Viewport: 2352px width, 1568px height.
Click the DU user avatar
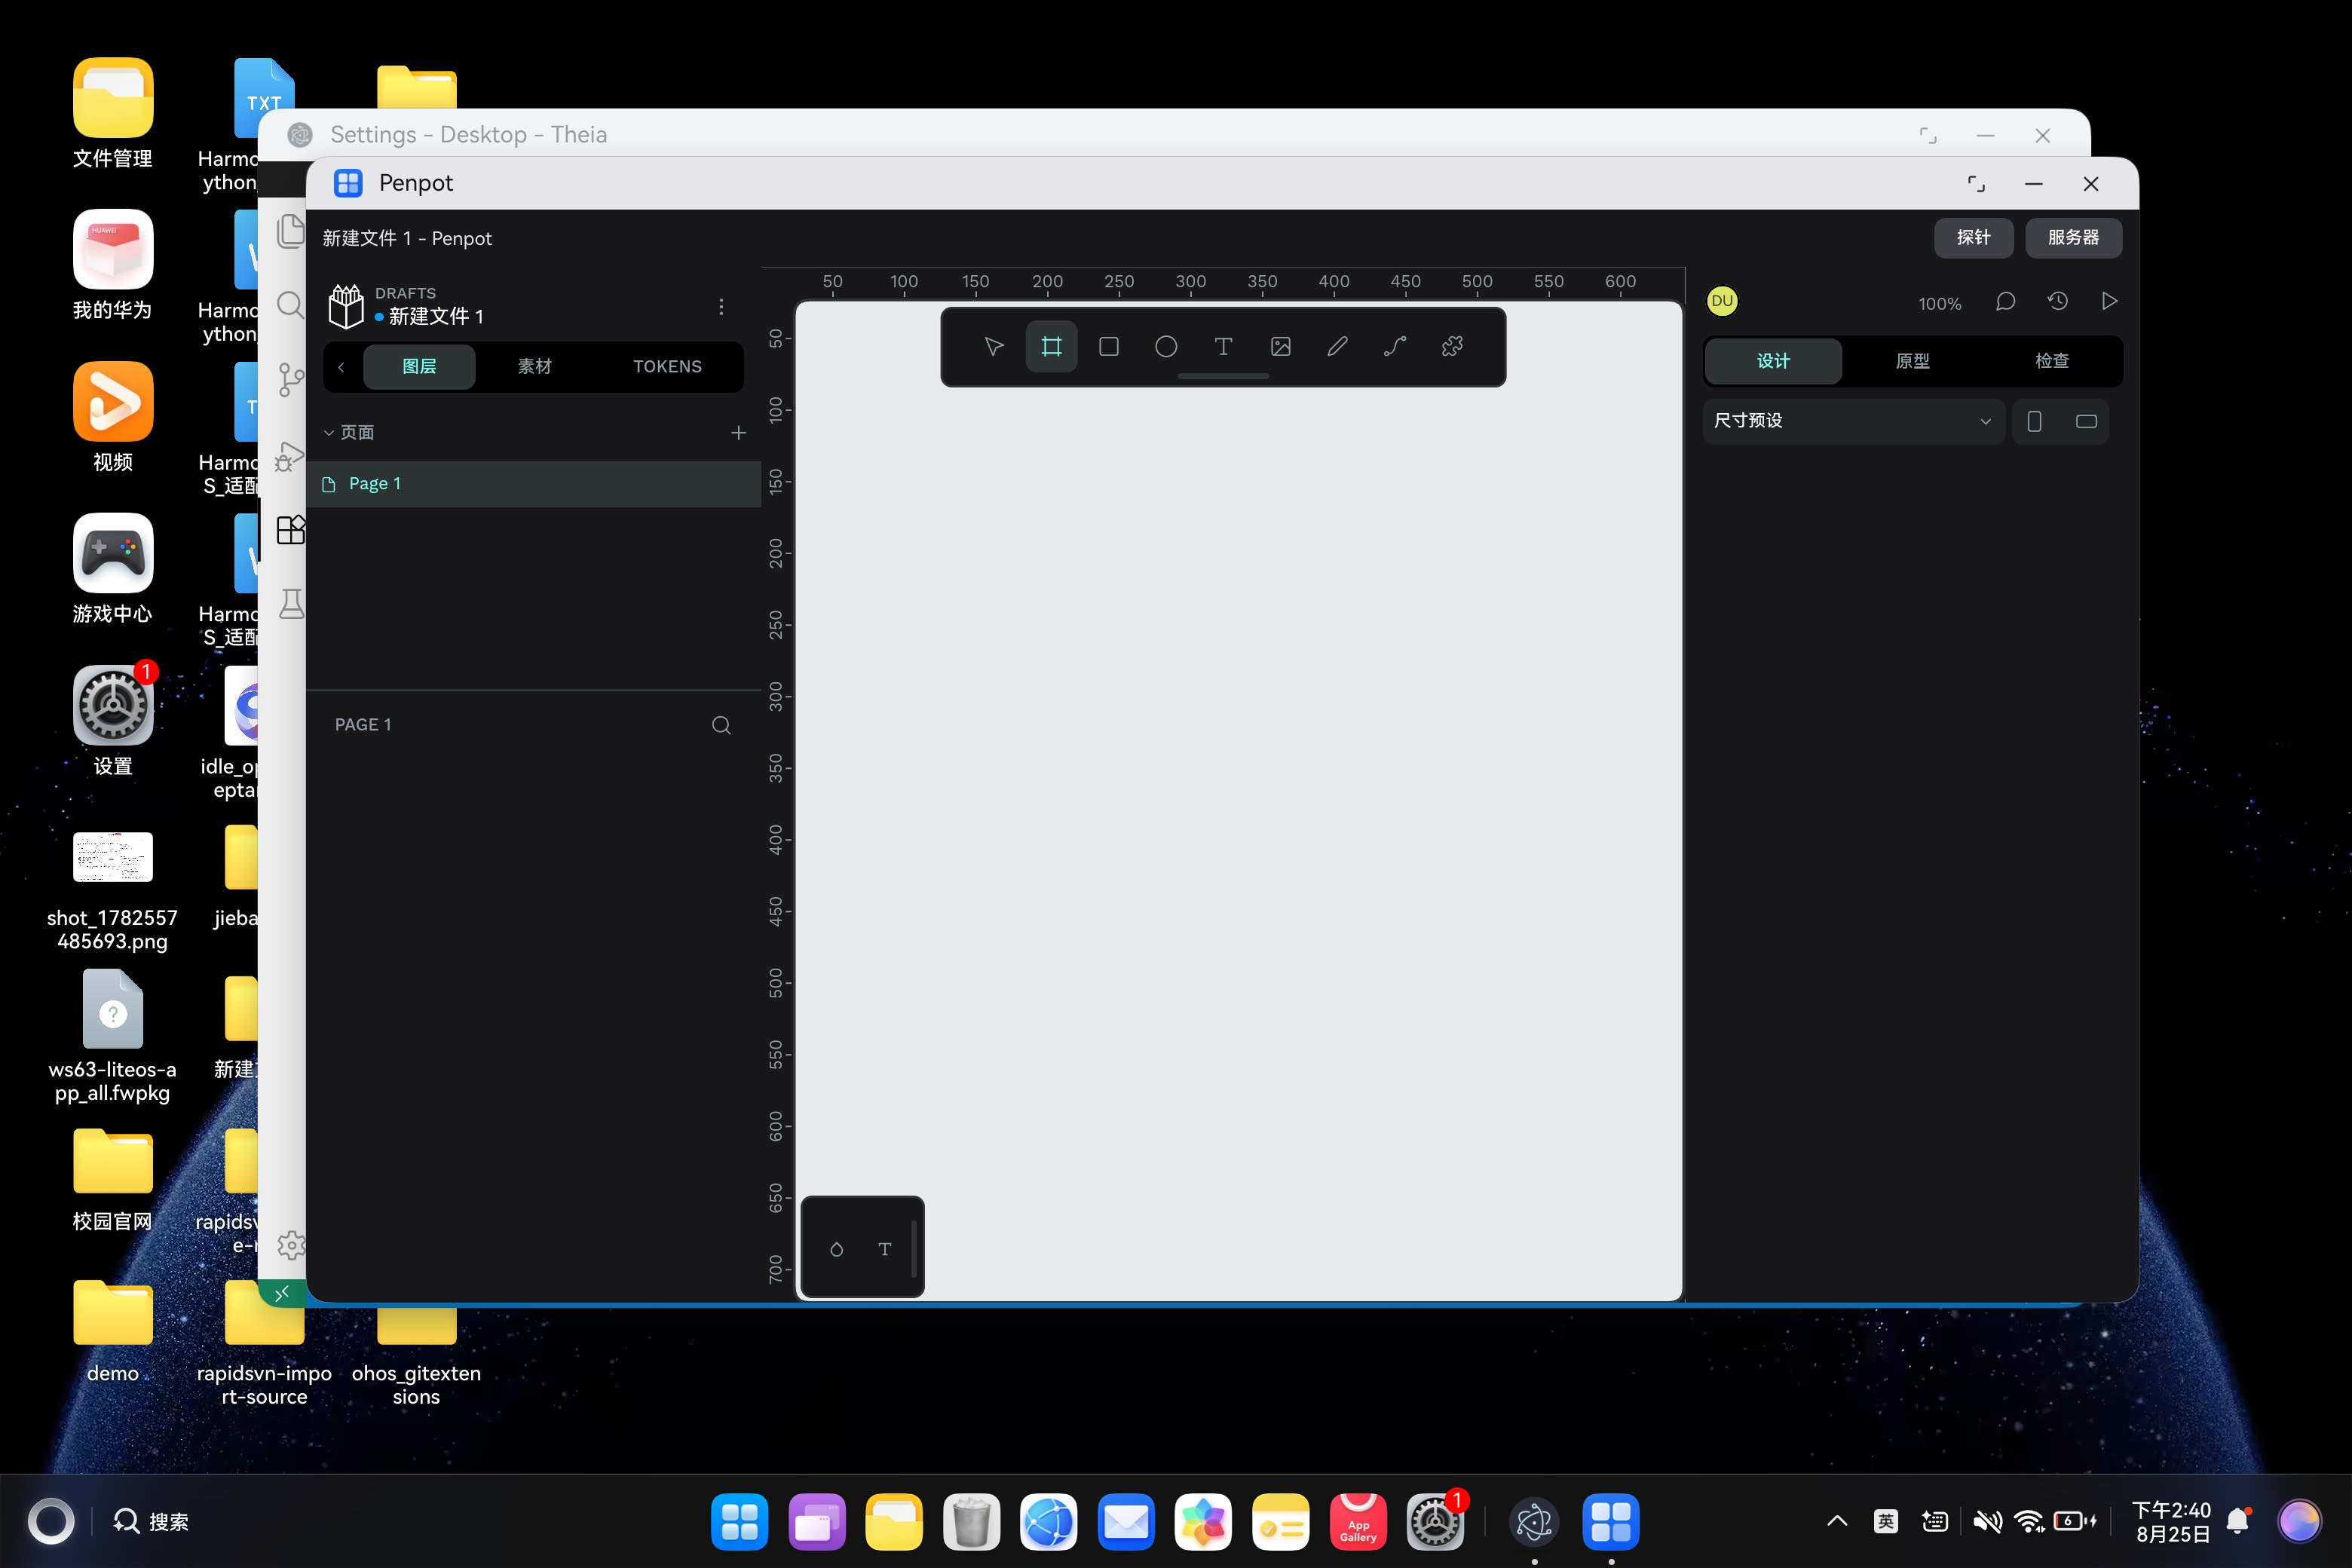1722,302
